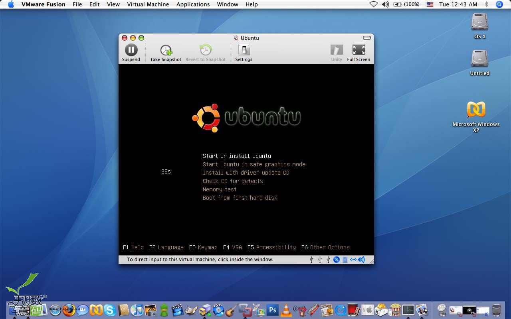Select 'Boot from first hard disk'
Image resolution: width=511 pixels, height=319 pixels.
point(240,198)
